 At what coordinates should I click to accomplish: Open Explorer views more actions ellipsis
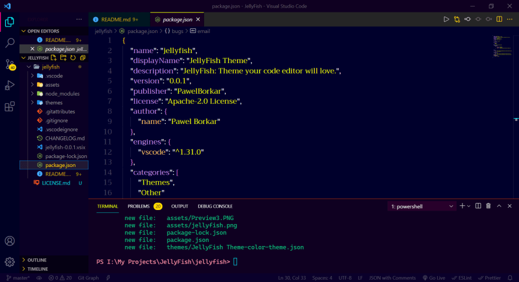pos(79,19)
